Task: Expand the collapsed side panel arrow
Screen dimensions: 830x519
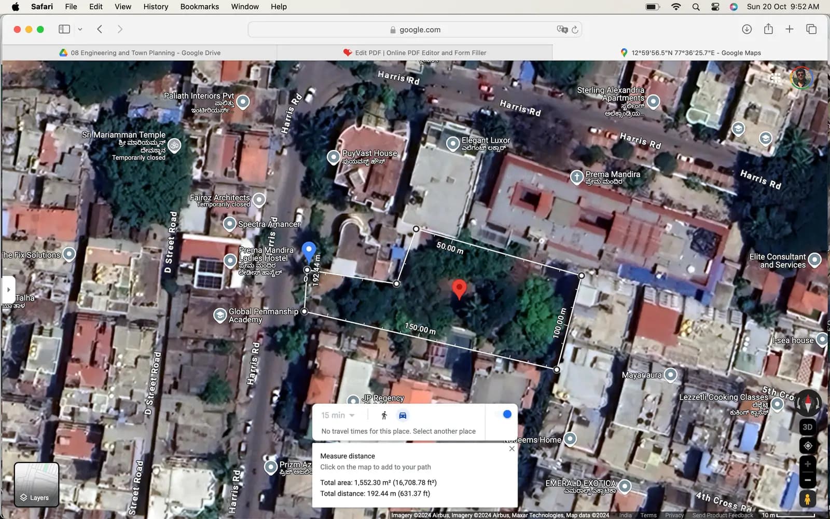Action: 8,290
